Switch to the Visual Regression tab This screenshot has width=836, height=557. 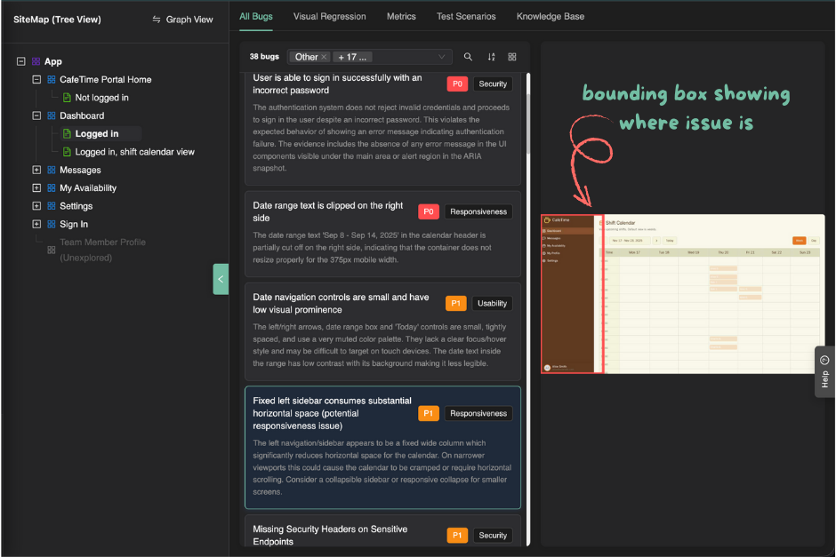point(329,16)
